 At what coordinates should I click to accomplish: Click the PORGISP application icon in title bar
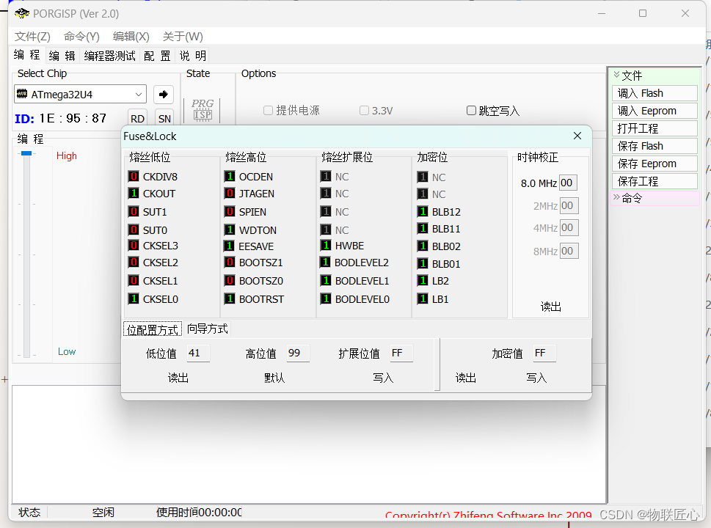point(20,13)
